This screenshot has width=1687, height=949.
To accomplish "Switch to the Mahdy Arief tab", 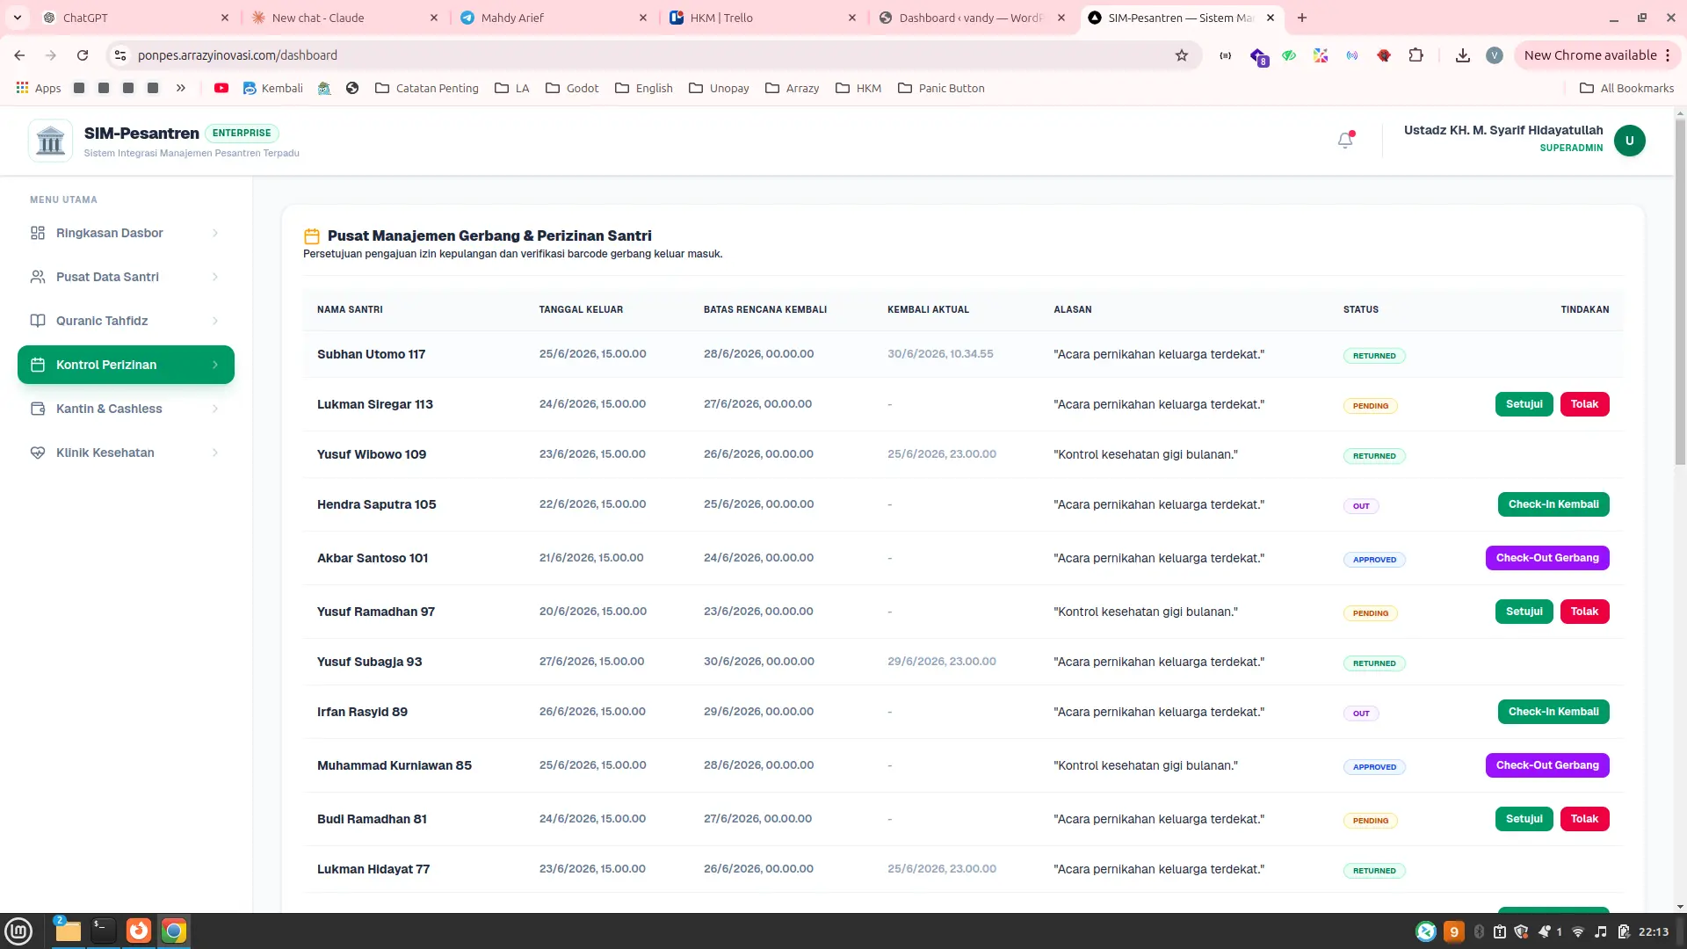I will [554, 18].
